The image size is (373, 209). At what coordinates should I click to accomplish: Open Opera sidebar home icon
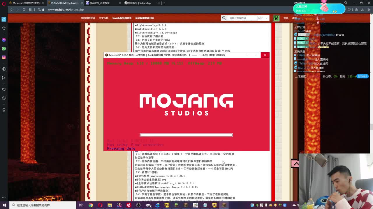point(4,19)
